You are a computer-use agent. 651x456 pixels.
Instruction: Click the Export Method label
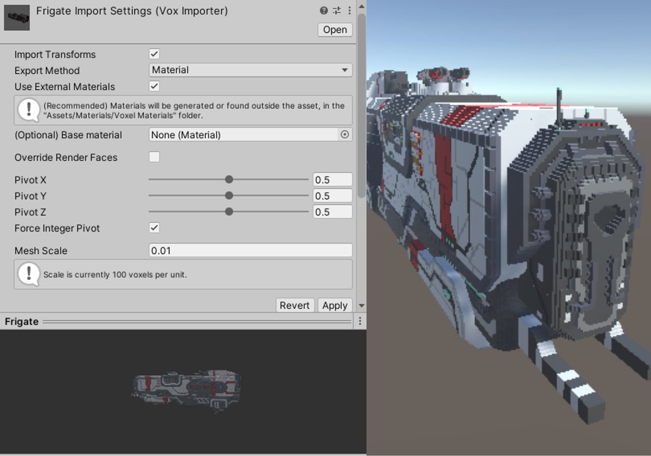pyautogui.click(x=47, y=71)
